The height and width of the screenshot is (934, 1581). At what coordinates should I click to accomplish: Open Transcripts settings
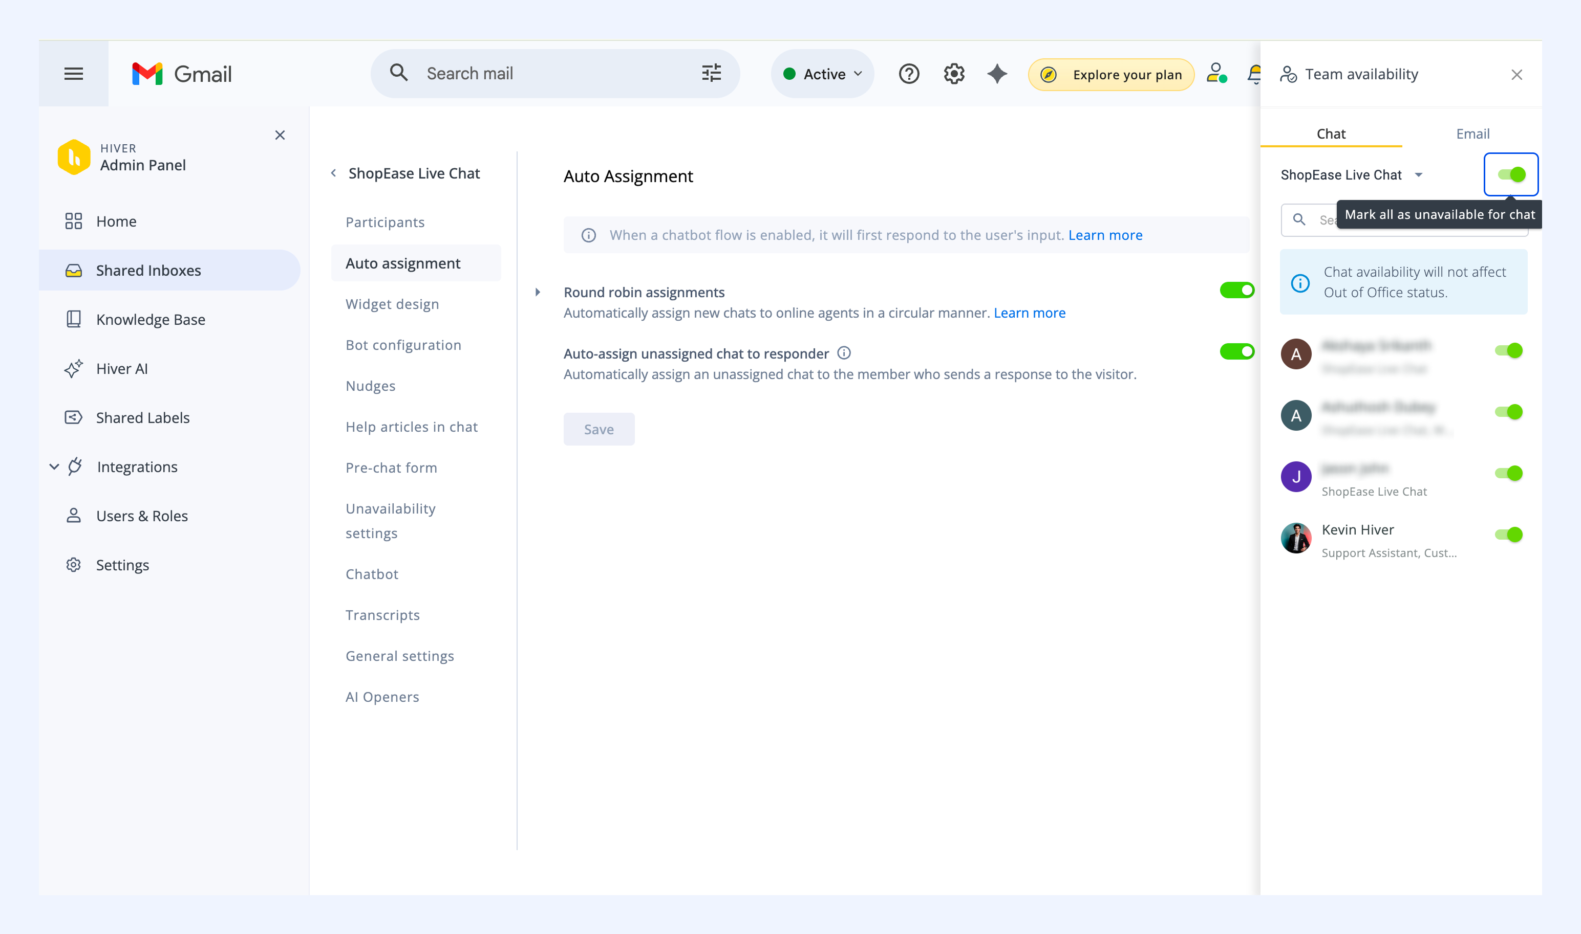click(x=382, y=615)
